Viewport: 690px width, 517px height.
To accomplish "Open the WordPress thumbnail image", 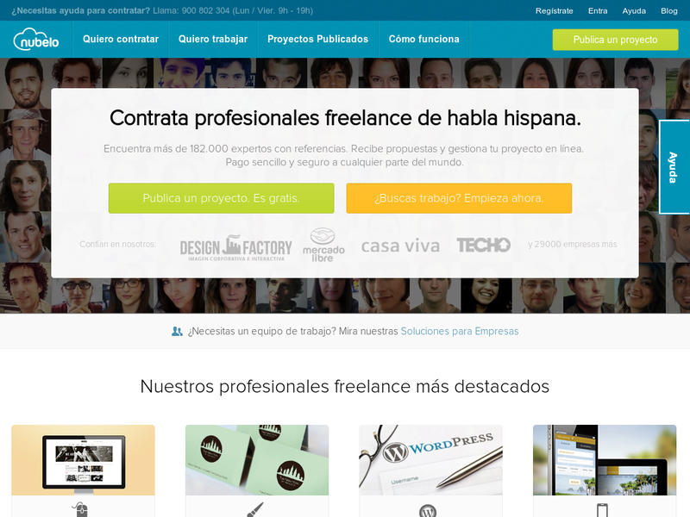I will coord(430,460).
